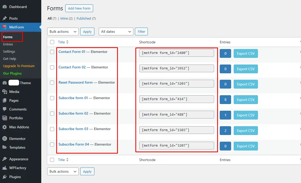This screenshot has width=301, height=183.
Task: Open Contact Form 02 title link
Action: (x=72, y=67)
